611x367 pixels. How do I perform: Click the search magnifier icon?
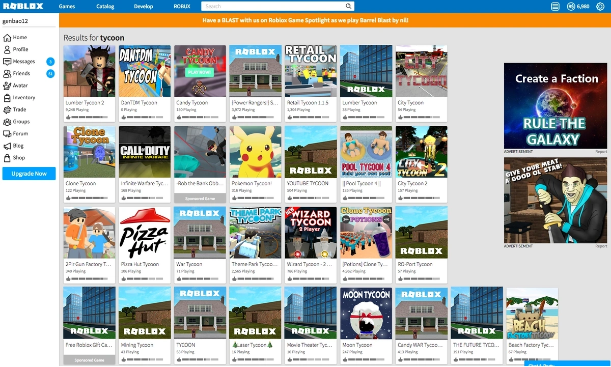click(349, 7)
